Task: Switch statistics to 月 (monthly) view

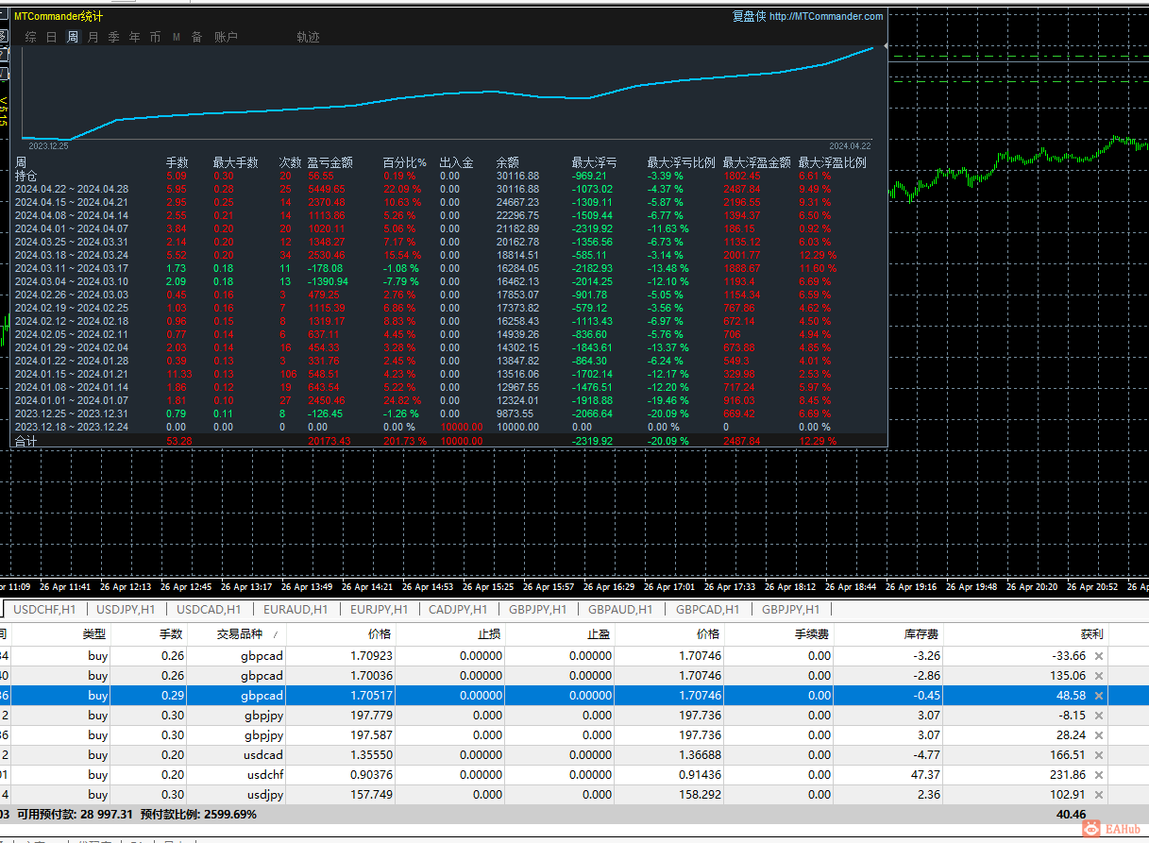Action: (93, 37)
